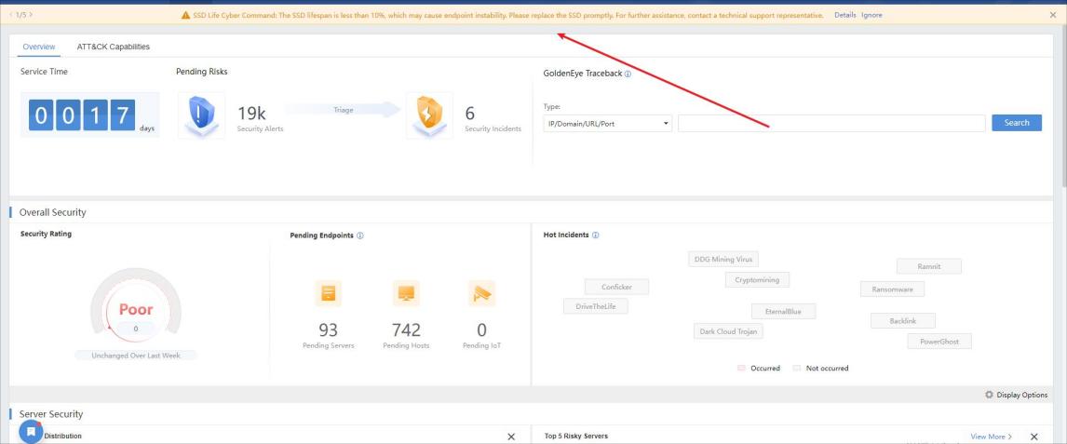
Task: Click the 6 Security Incidents count
Action: (x=469, y=114)
